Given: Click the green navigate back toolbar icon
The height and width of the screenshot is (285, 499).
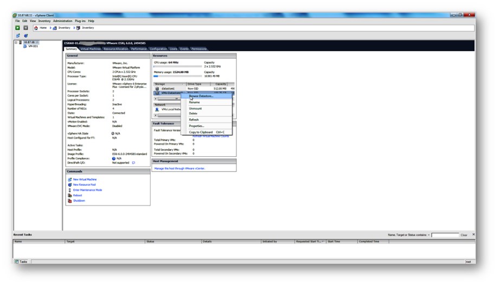Looking at the screenshot, I should tap(17, 28).
